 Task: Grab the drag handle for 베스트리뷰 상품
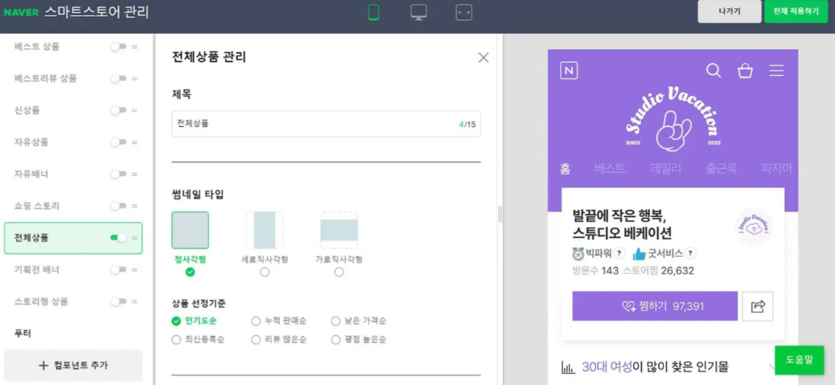tap(134, 78)
